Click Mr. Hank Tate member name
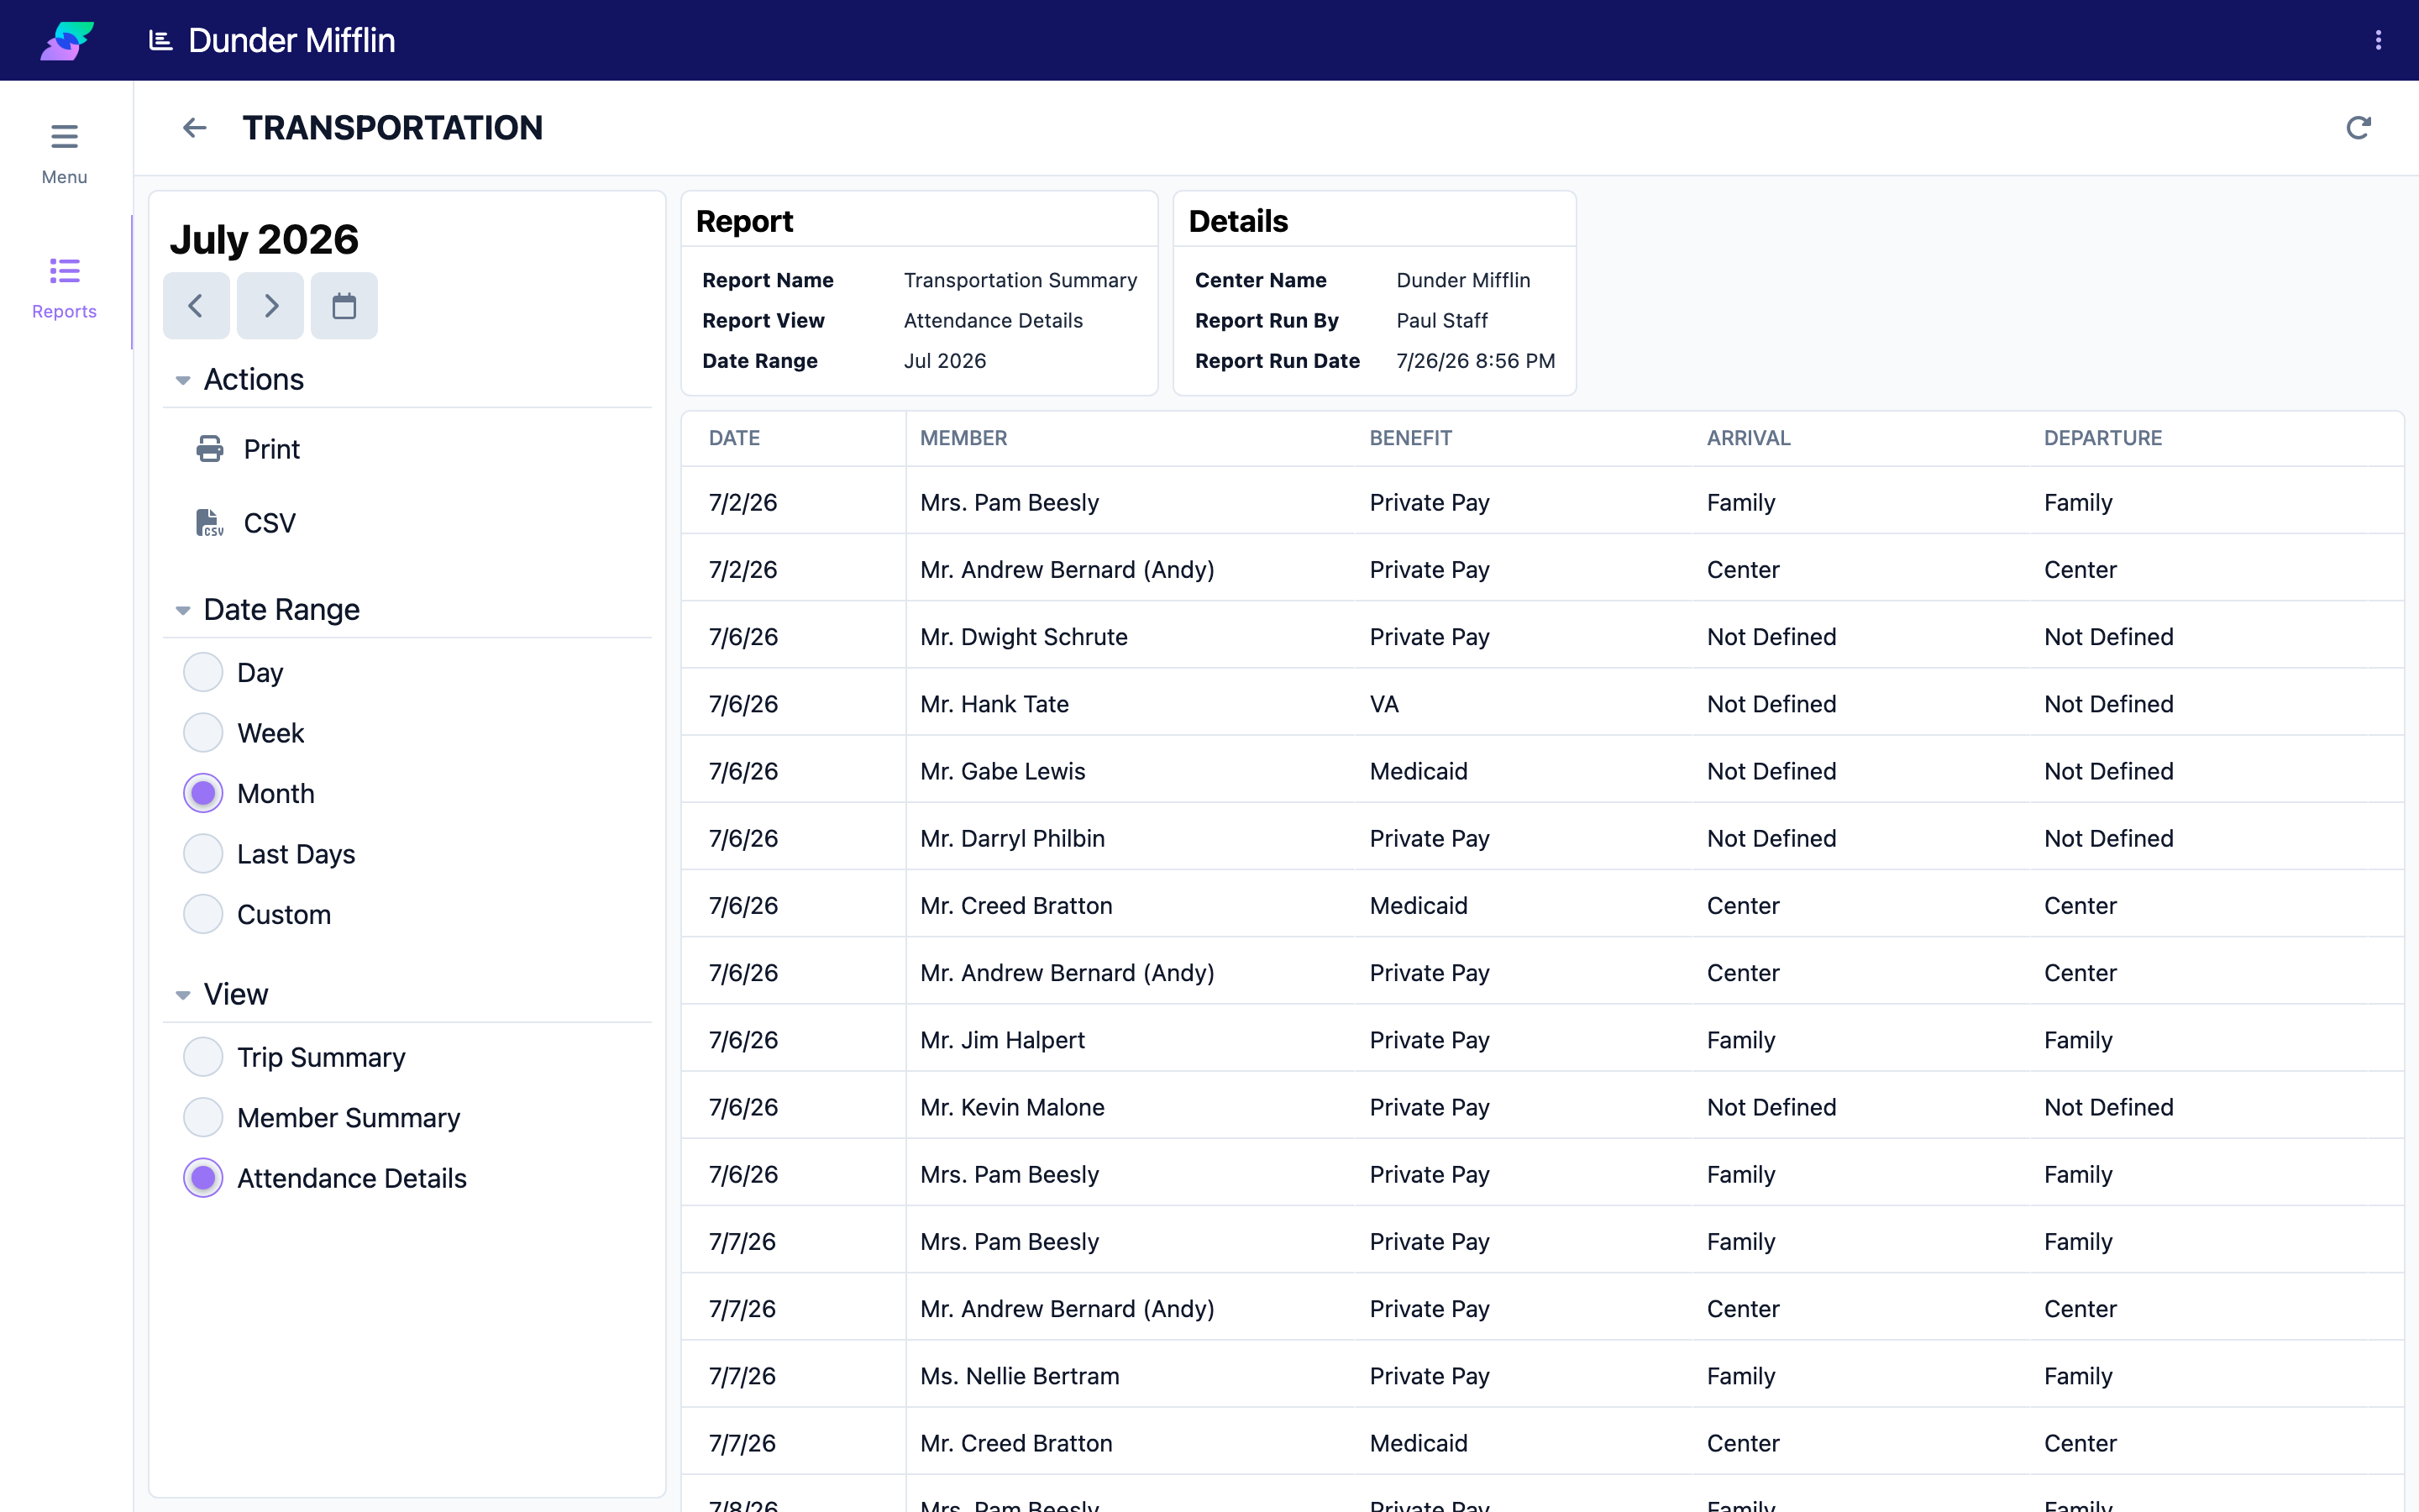The height and width of the screenshot is (1512, 2419). 994,704
